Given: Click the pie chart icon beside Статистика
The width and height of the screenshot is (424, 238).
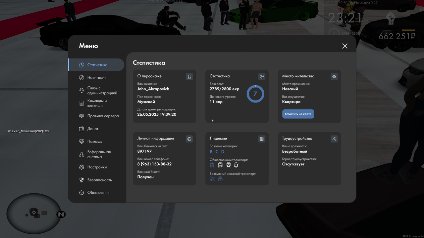Looking at the screenshot, I should pyautogui.click(x=81, y=65).
